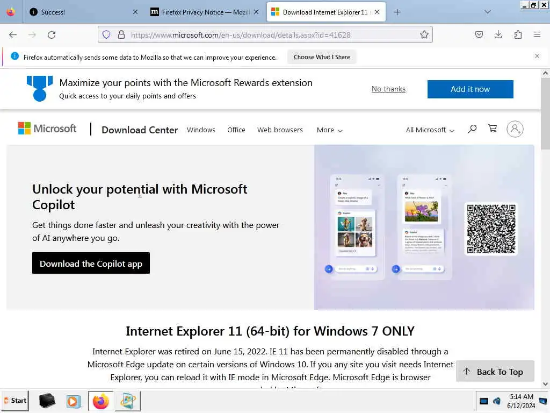The image size is (550, 413).
Task: Click the Firefox icon in the taskbar
Action: click(x=100, y=401)
